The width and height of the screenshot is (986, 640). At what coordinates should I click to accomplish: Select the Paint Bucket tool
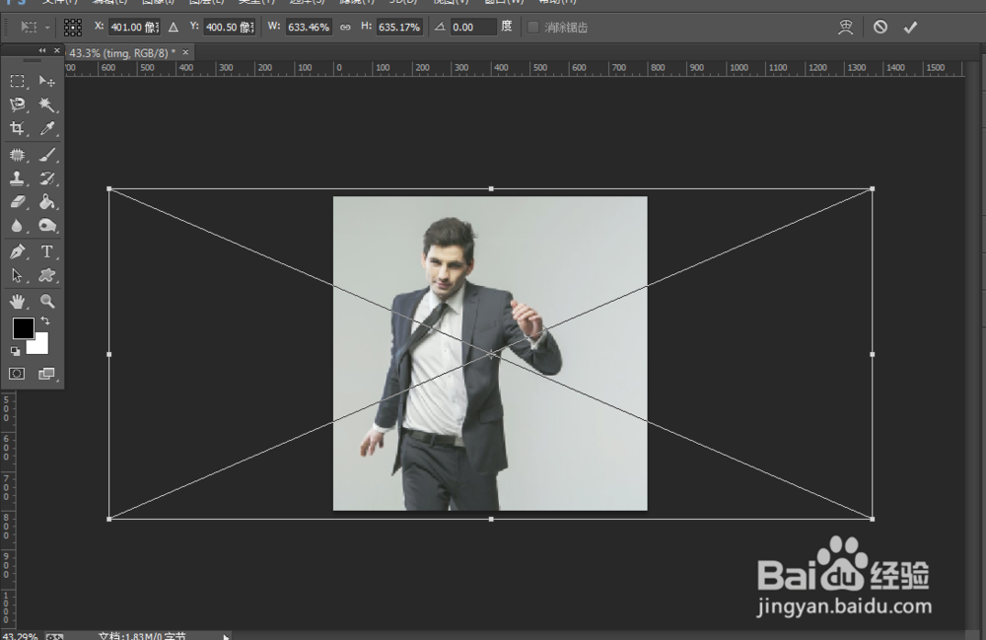click(46, 202)
